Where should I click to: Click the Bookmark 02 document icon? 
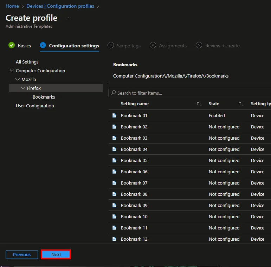114,127
